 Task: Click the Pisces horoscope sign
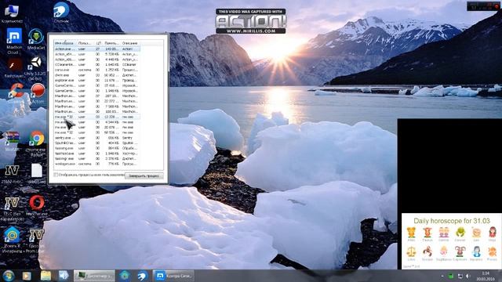click(x=493, y=253)
